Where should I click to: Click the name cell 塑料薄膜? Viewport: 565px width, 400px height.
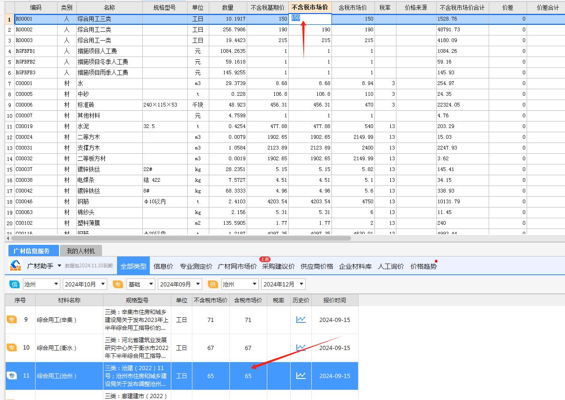[x=109, y=223]
